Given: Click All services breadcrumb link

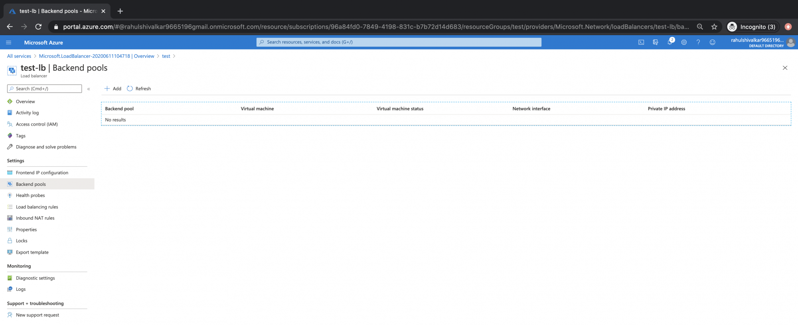Looking at the screenshot, I should point(19,56).
